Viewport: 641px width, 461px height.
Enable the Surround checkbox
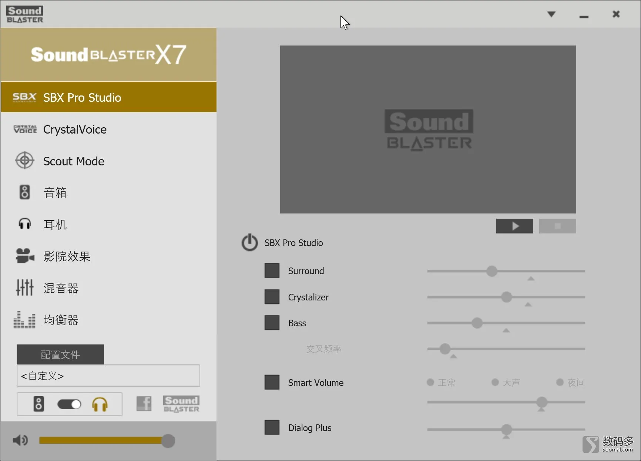pos(272,271)
